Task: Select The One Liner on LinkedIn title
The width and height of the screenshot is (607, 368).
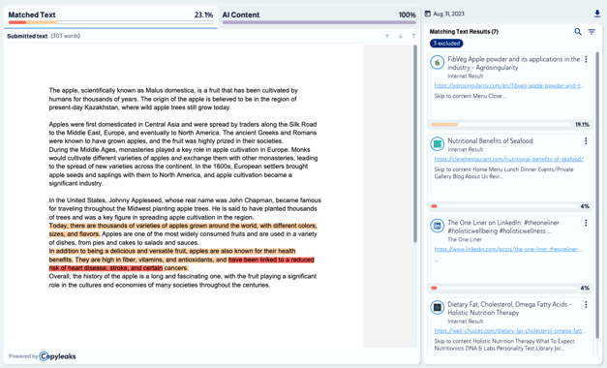Action: click(x=503, y=227)
